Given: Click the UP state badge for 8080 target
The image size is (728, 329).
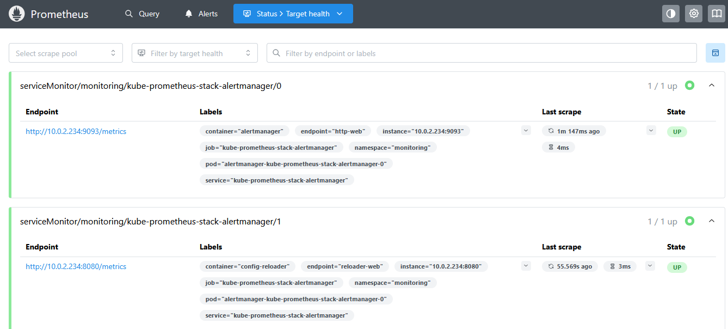Looking at the screenshot, I should (x=677, y=267).
